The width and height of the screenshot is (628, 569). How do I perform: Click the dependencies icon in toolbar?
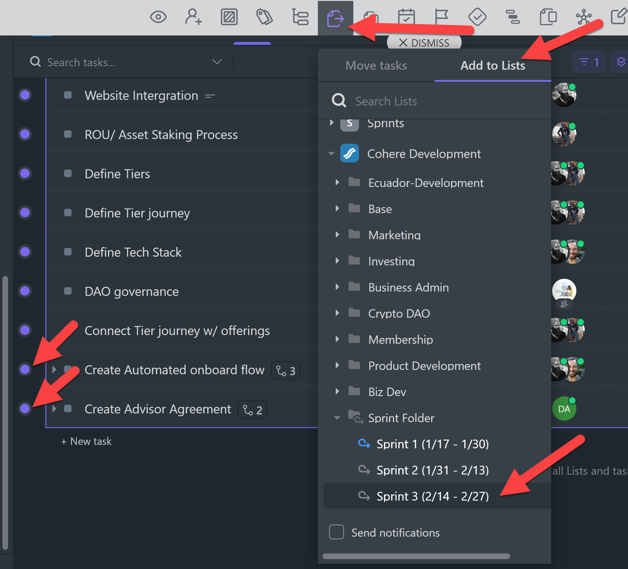pyautogui.click(x=512, y=17)
